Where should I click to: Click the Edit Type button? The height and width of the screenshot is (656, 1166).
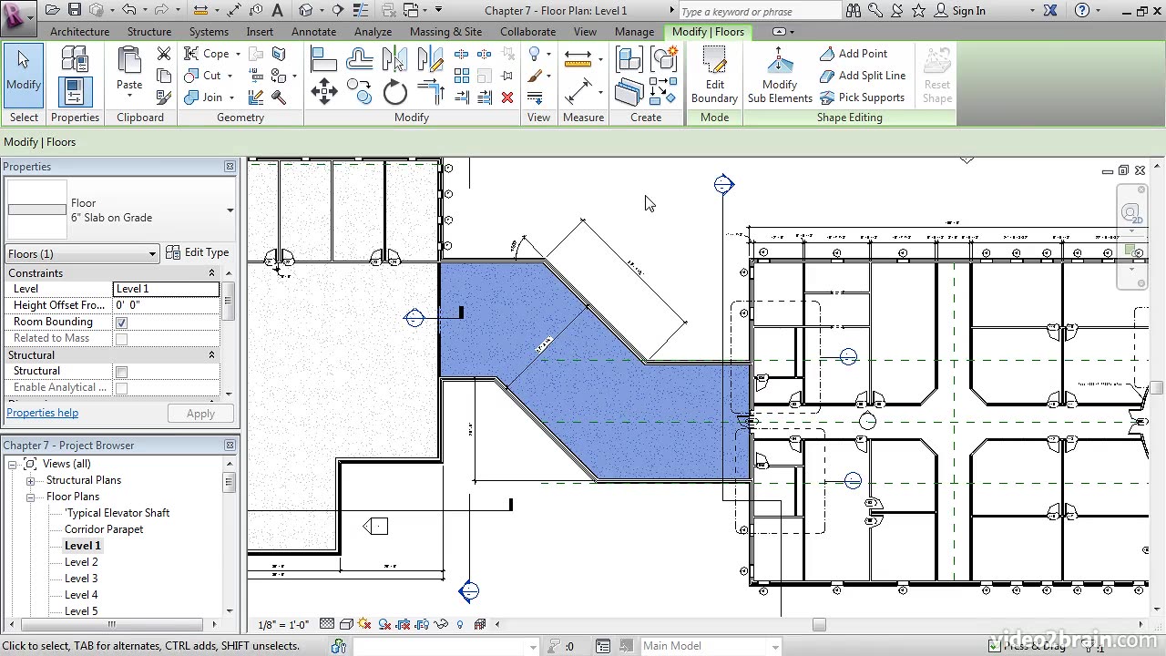click(198, 252)
